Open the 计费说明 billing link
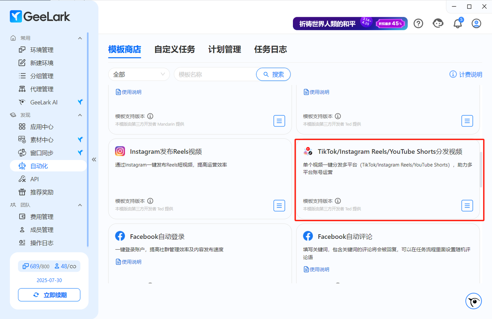 (x=466, y=74)
